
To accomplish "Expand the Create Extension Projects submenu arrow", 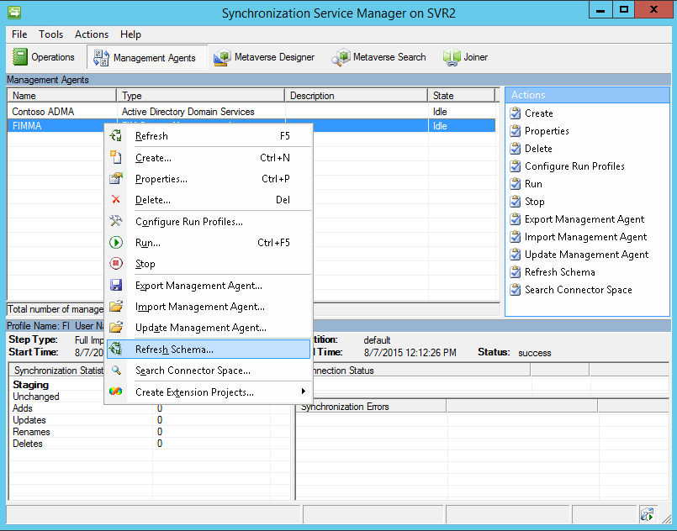I will coord(304,392).
